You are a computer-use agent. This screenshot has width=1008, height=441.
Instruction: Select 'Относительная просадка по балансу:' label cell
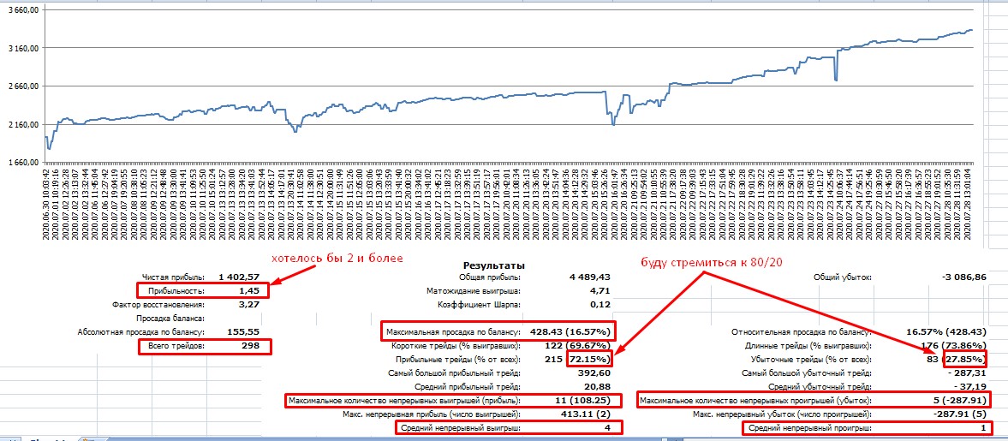tap(802, 332)
